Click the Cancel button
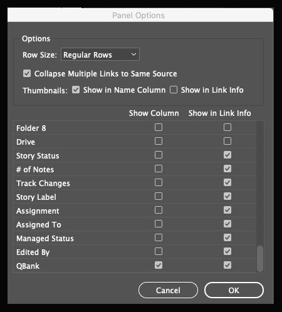Image resolution: width=282 pixels, height=312 pixels. pos(168,290)
